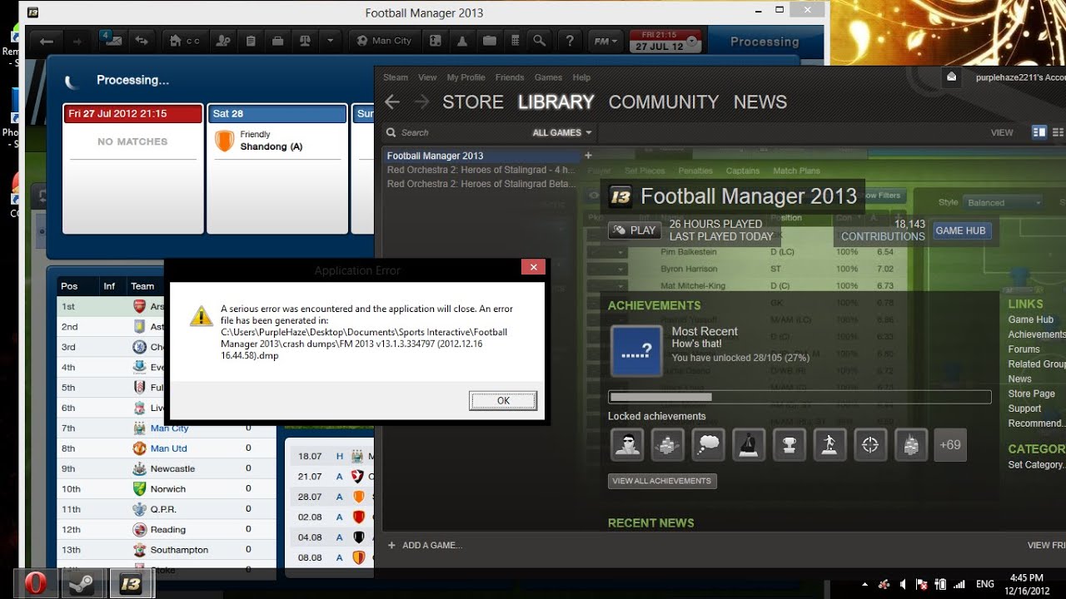Show hidden system tray icons arrow
The height and width of the screenshot is (599, 1066).
(x=865, y=584)
